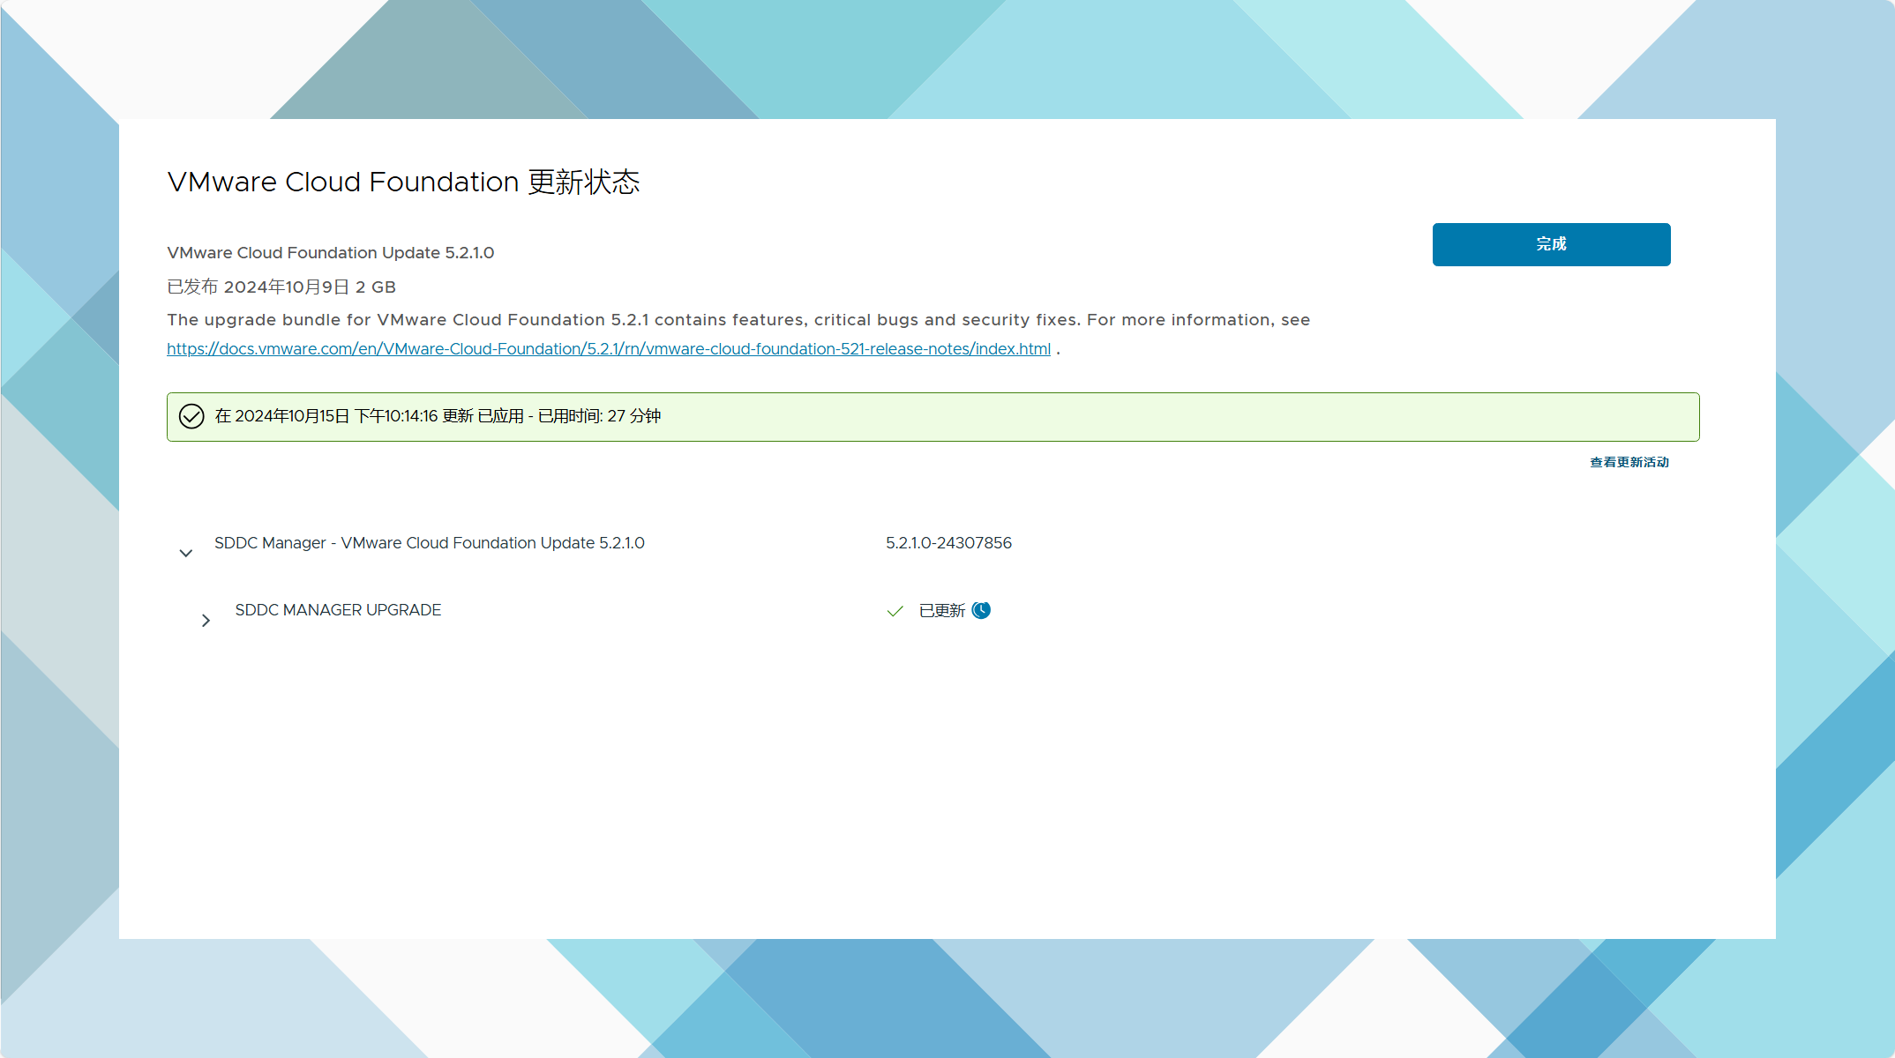Image resolution: width=1895 pixels, height=1058 pixels.
Task: Click the clock icon beside 已更新
Action: click(x=981, y=610)
